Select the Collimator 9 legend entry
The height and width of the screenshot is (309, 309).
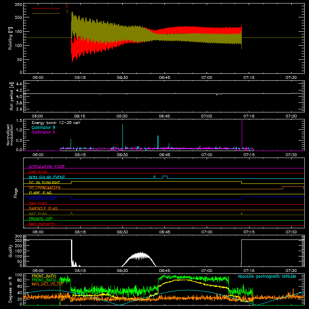pos(43,132)
